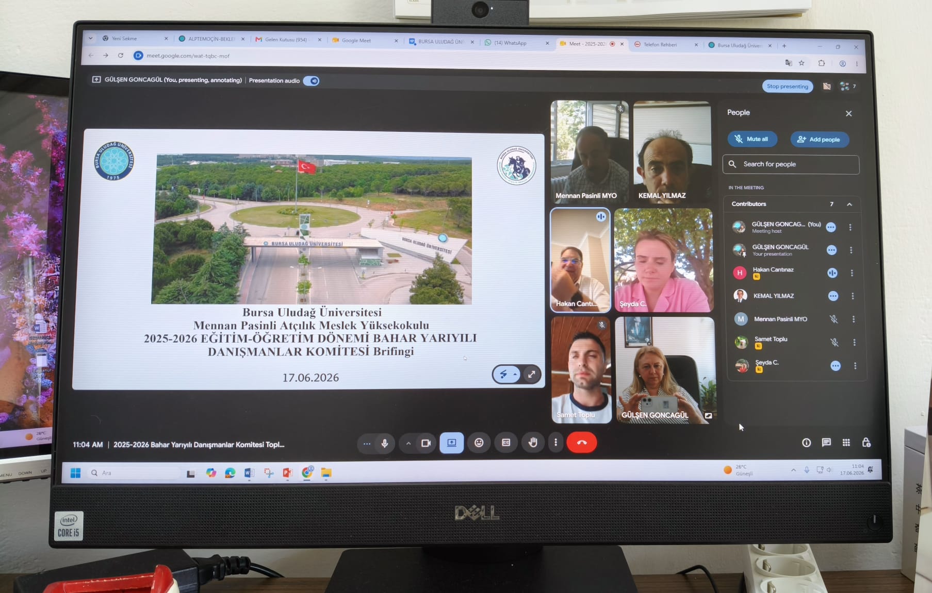Switch to the ALPTEMOÇİN tab
932x593 pixels.
click(211, 39)
